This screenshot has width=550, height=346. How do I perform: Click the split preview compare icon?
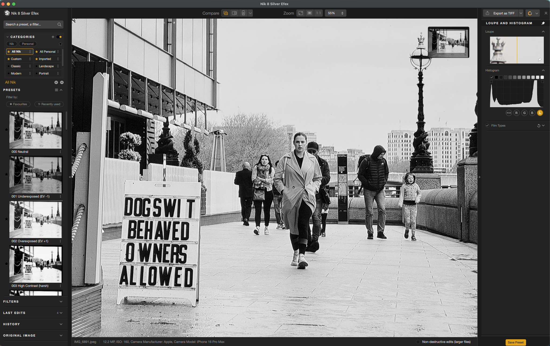[x=235, y=13]
